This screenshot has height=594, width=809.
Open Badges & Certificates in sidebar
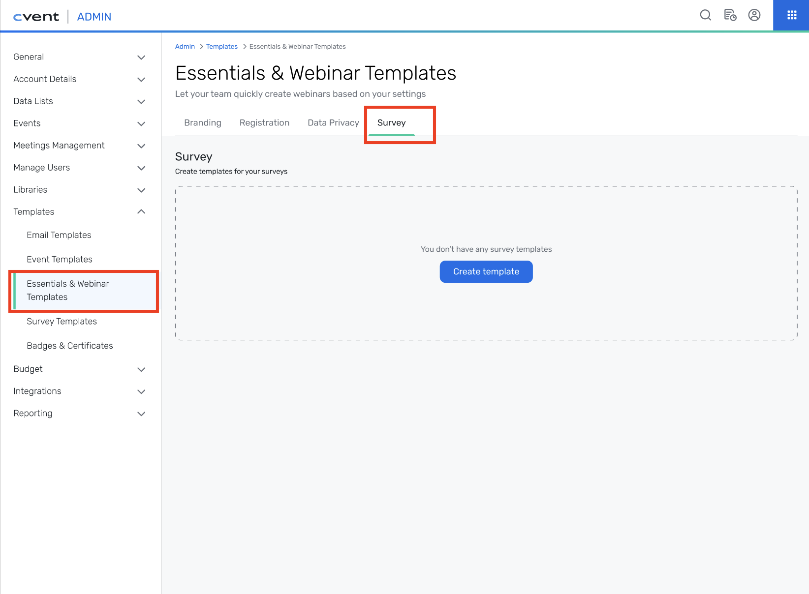(x=70, y=346)
